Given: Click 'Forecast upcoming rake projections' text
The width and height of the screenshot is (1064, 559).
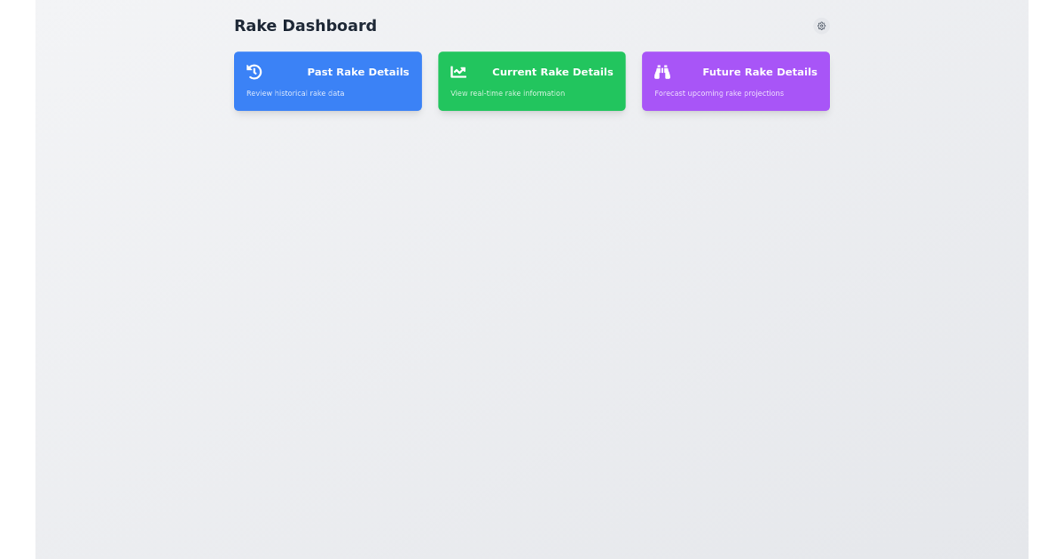Looking at the screenshot, I should [718, 93].
